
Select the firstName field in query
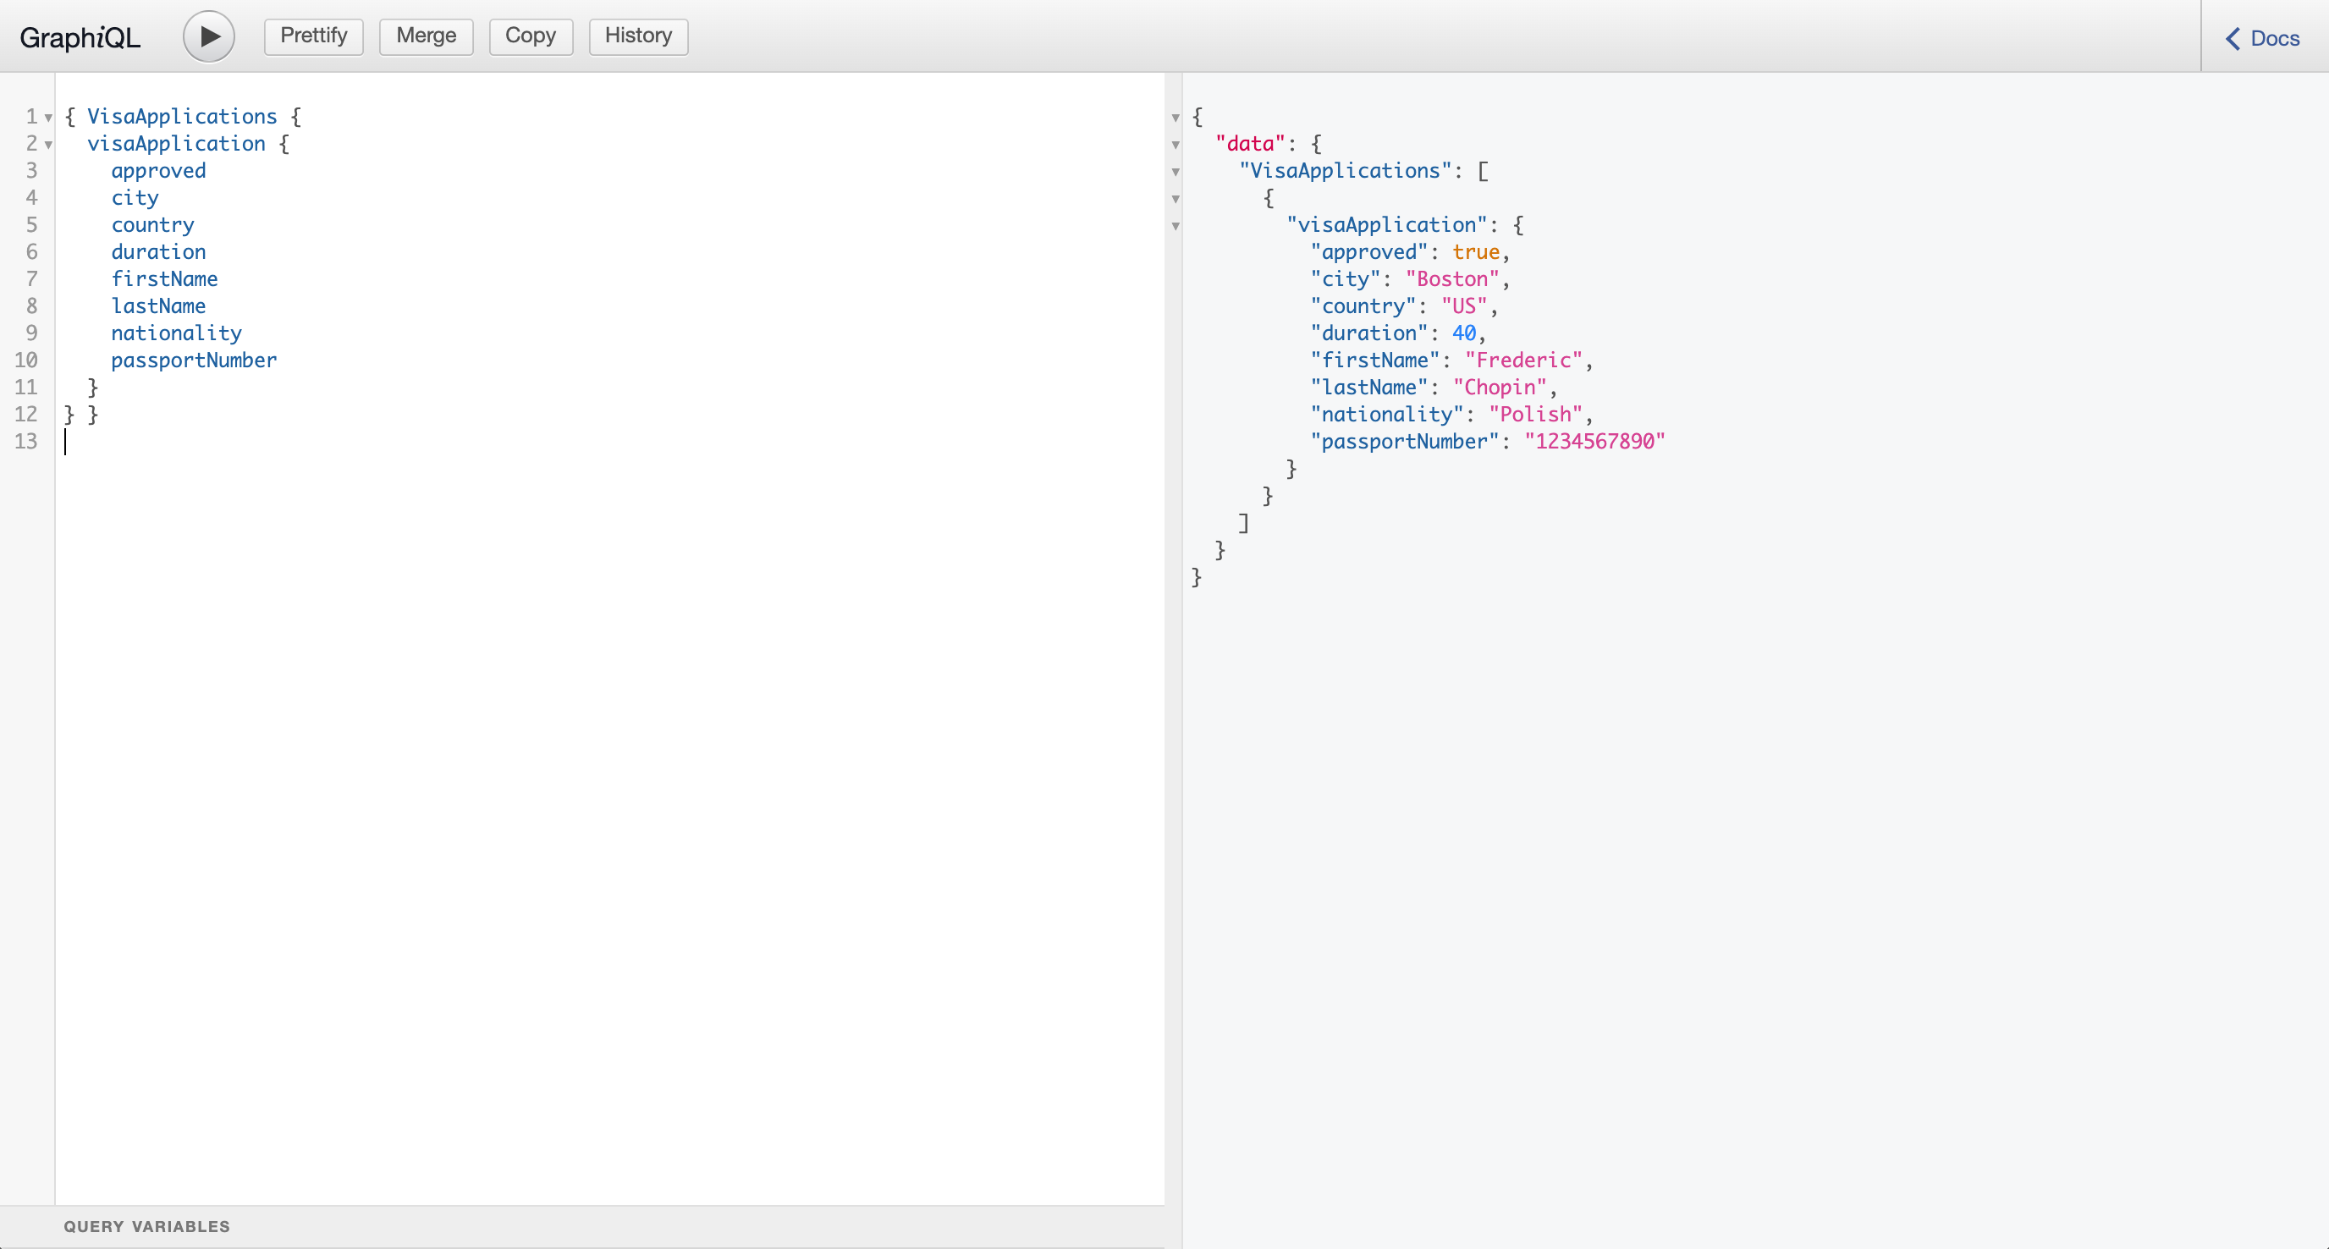(165, 278)
